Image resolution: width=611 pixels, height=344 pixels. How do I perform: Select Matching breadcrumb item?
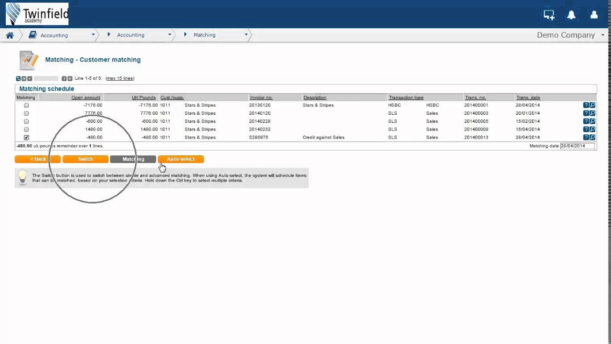[204, 35]
